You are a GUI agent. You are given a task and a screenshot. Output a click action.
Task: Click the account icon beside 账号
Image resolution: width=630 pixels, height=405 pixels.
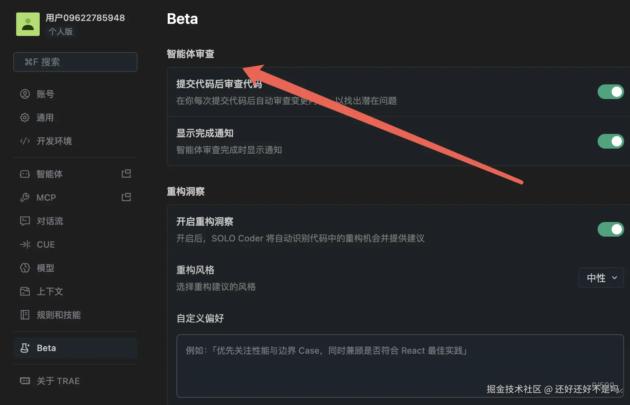point(25,94)
